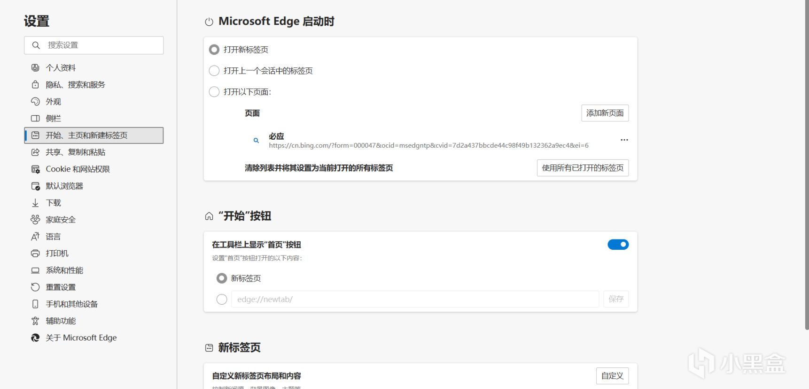This screenshot has height=389, width=809.
Task: Click the Bing search icon beside 必应
Action: point(256,140)
